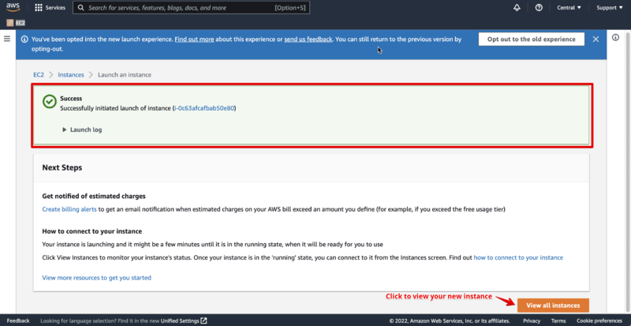This screenshot has width=631, height=326.
Task: Open instance ID i-0c63afcafbab50e80 link
Action: click(204, 108)
